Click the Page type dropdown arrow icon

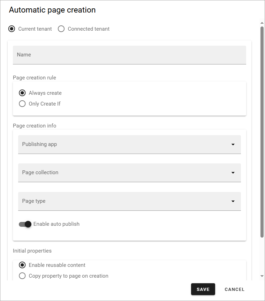pos(233,201)
